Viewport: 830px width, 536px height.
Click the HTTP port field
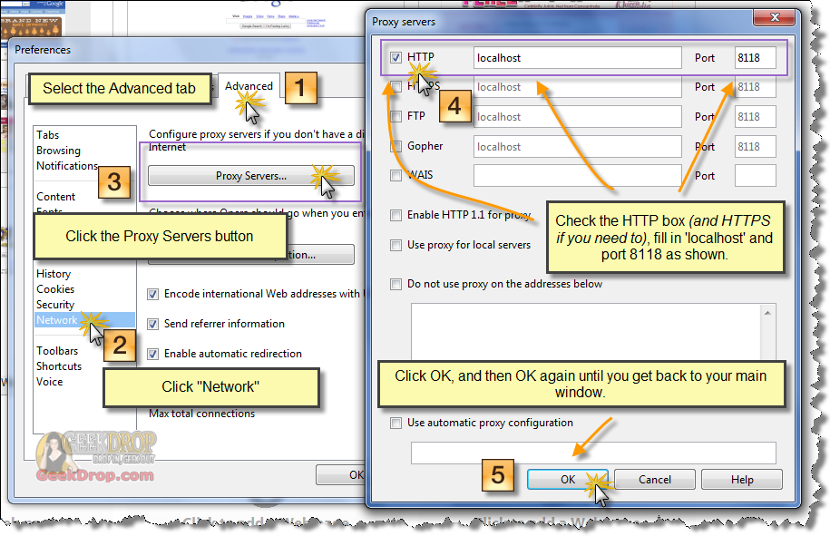[756, 58]
